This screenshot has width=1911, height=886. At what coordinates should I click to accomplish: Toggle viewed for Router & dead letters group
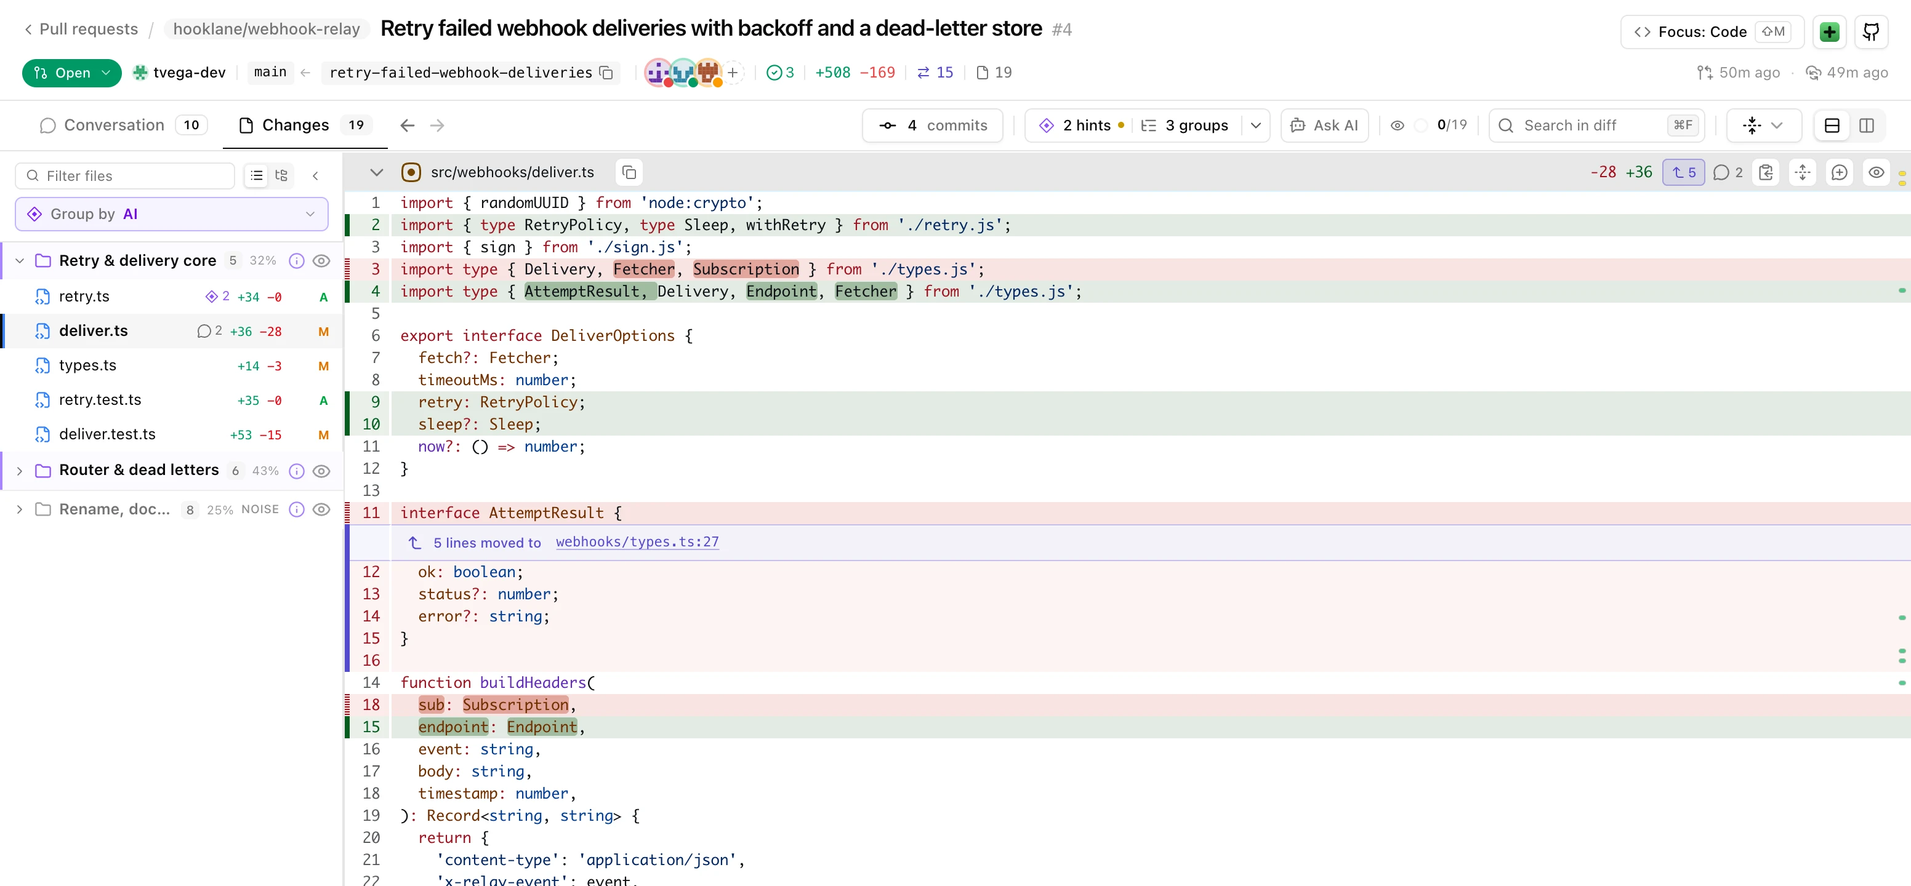[x=321, y=471]
